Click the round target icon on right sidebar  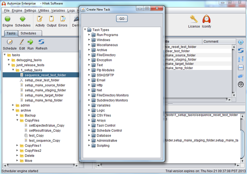[241, 84]
